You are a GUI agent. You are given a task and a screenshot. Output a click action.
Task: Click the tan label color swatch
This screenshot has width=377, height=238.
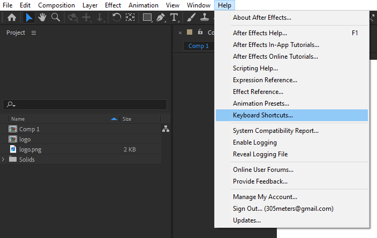190,32
